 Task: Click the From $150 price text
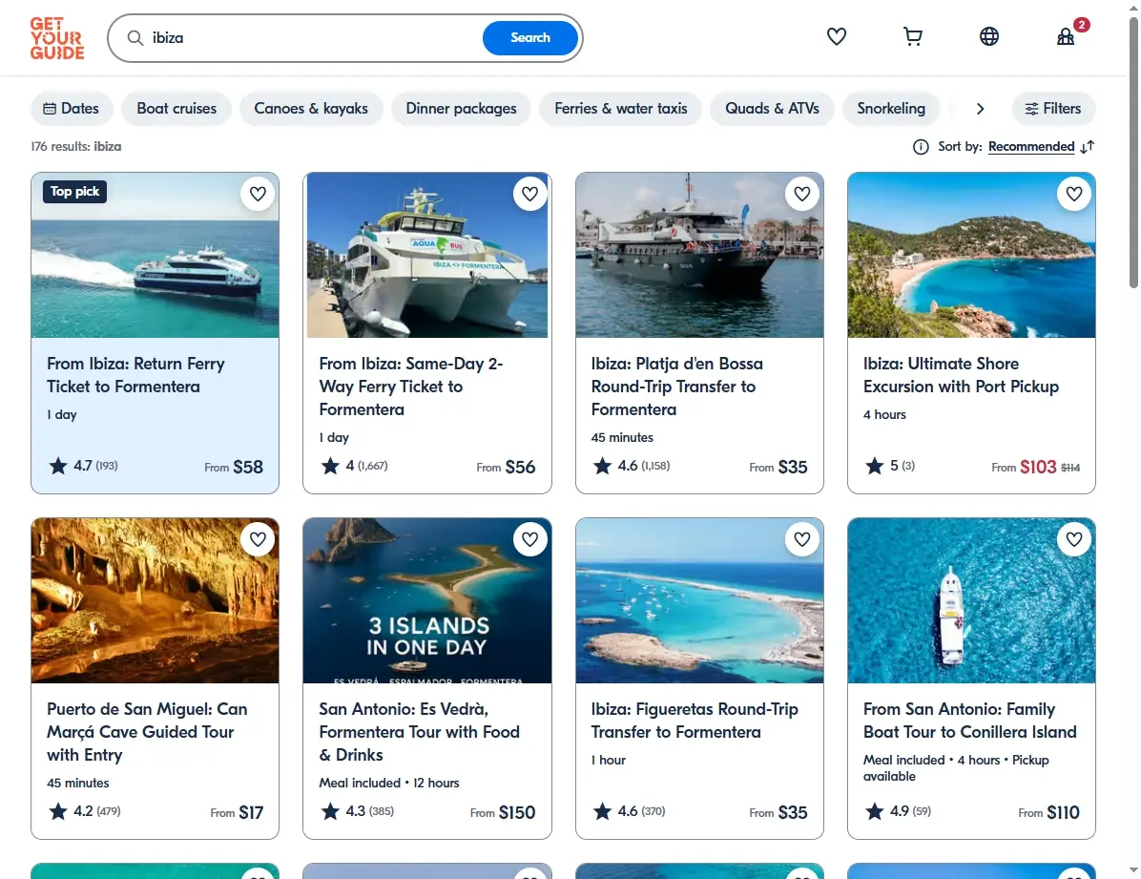(x=503, y=812)
